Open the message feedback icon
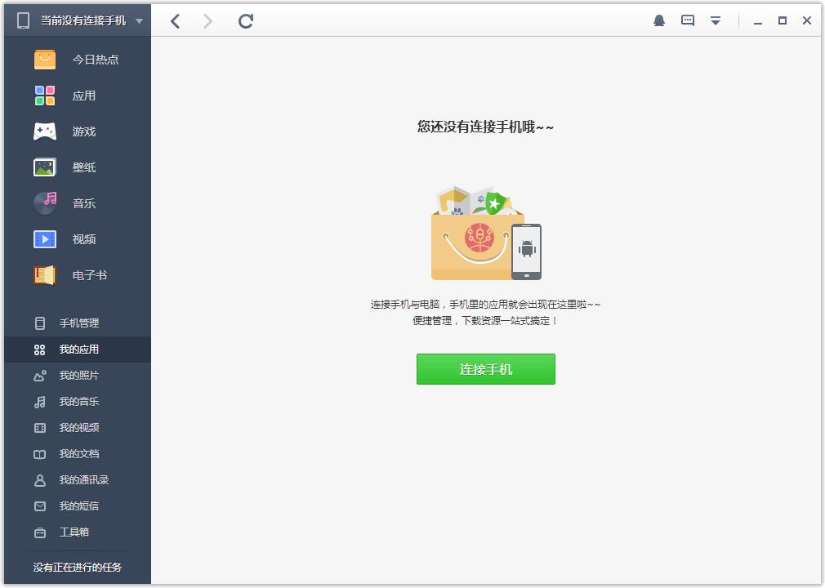Image resolution: width=825 pixels, height=588 pixels. click(x=688, y=20)
